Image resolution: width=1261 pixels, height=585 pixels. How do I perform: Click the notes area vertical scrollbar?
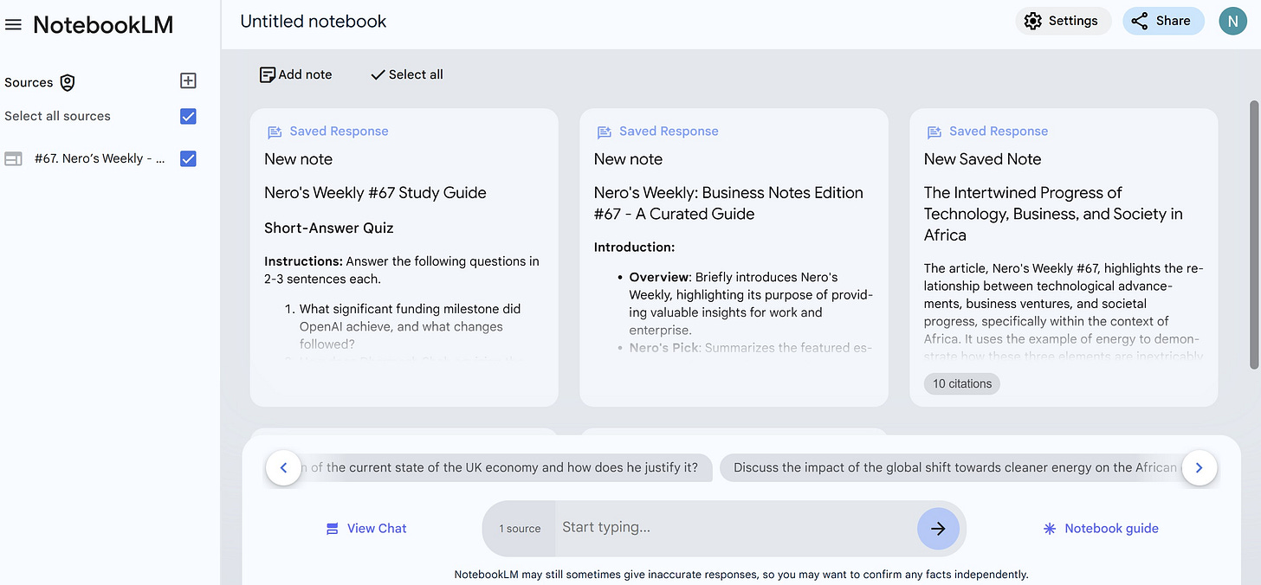click(1253, 234)
